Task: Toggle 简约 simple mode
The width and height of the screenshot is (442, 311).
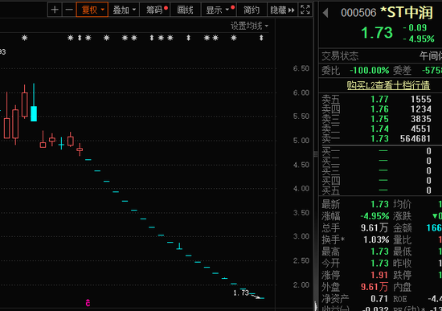Action: 252,10
